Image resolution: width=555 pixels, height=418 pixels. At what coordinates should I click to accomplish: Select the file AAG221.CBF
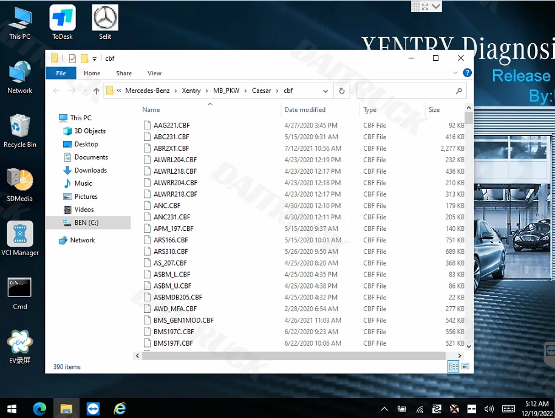pyautogui.click(x=172, y=125)
